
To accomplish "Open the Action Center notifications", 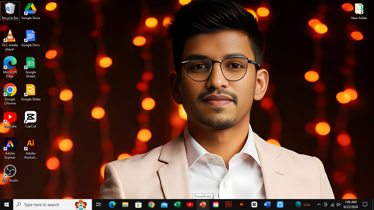I will [365, 205].
